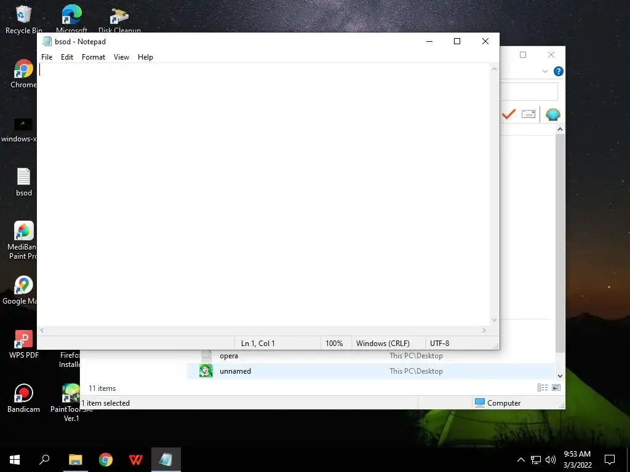Click the 100% zoom status entry

tap(334, 343)
